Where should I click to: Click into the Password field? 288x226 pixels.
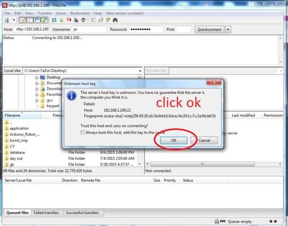click(146, 29)
